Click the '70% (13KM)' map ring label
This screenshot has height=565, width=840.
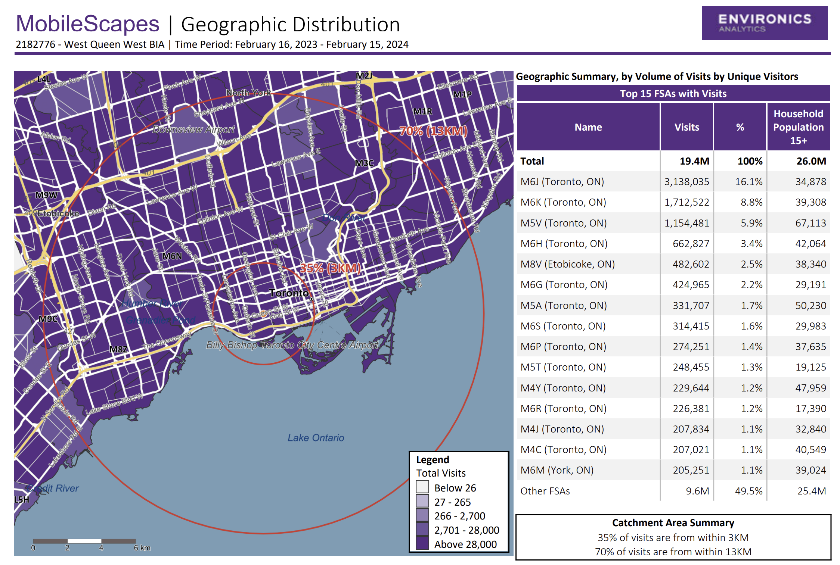tap(433, 131)
